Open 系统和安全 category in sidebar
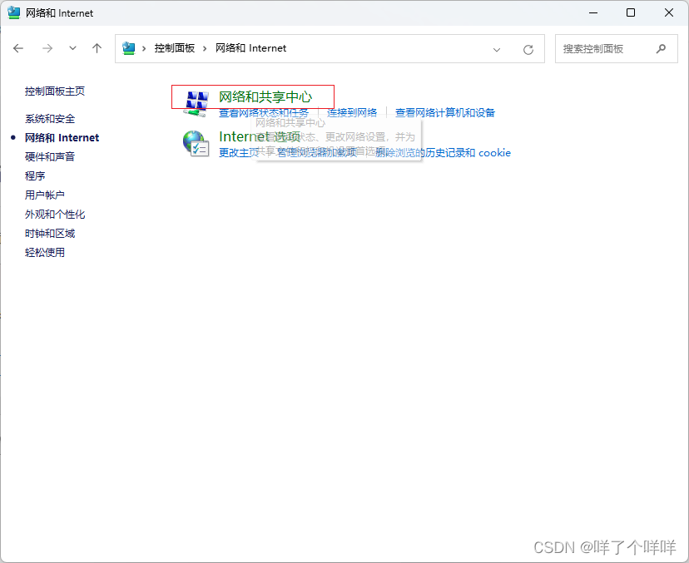The image size is (689, 563). tap(50, 119)
